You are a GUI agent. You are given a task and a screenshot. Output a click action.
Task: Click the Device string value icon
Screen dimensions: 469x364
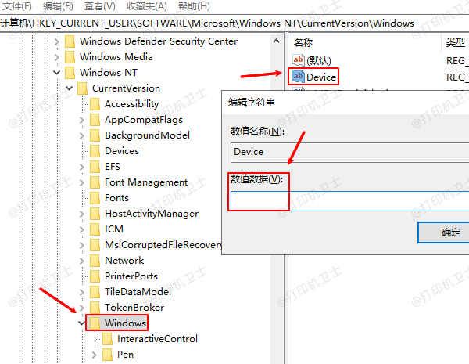(x=298, y=77)
